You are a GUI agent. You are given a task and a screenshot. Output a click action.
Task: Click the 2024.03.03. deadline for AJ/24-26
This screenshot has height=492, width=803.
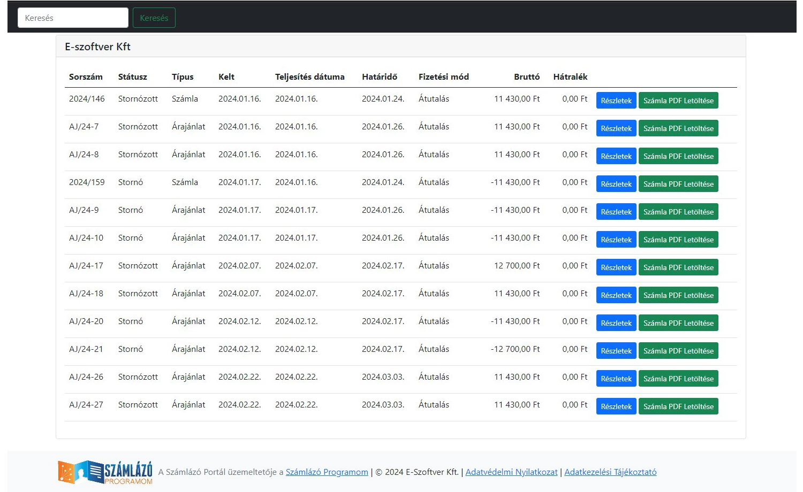coord(383,377)
